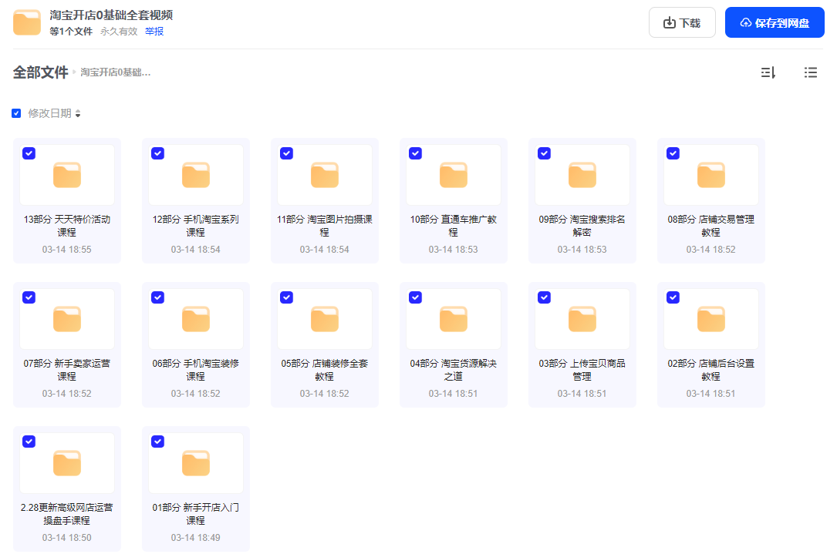This screenshot has width=837, height=554.
Task: Click folder name 01部分 新手开店入门课程
Action: coord(195,513)
